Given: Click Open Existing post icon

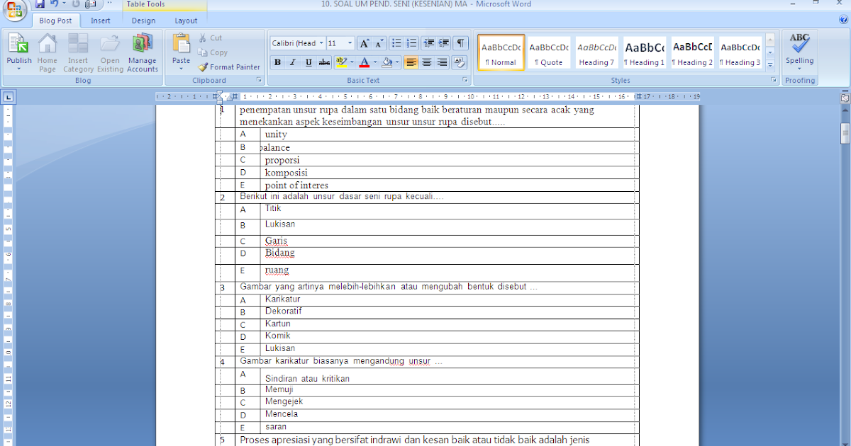Looking at the screenshot, I should coord(110,53).
